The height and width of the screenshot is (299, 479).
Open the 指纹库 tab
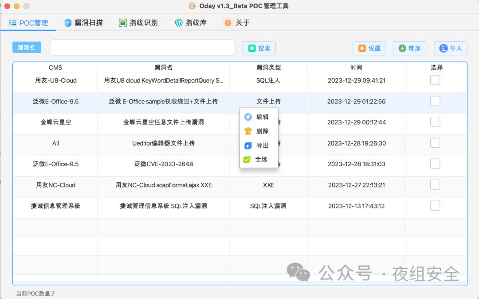coord(191,23)
